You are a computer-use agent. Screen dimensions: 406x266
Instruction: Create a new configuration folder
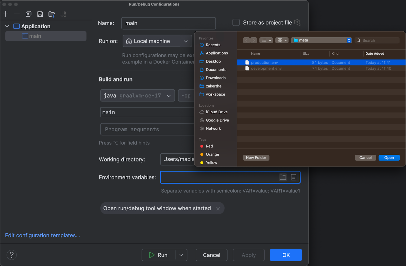(x=52, y=14)
